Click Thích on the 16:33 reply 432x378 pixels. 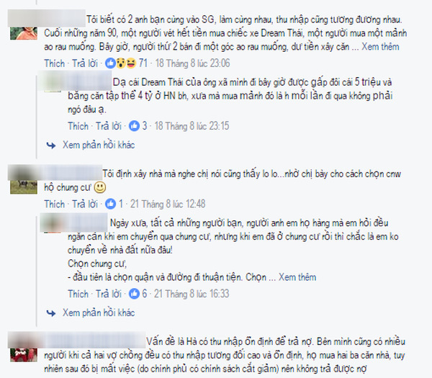pyautogui.click(x=78, y=294)
